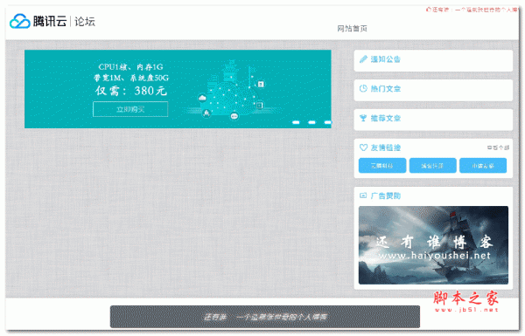This screenshot has height=336, width=525.
Task: Open the 热门文章 panel heading
Action: point(385,89)
